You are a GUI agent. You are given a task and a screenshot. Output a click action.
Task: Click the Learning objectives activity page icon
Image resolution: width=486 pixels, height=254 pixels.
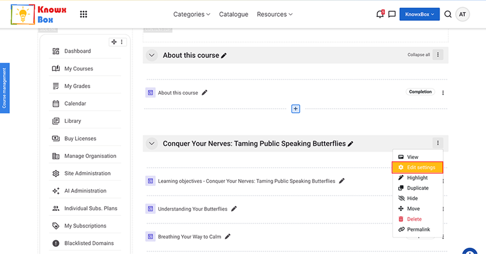[150, 181]
